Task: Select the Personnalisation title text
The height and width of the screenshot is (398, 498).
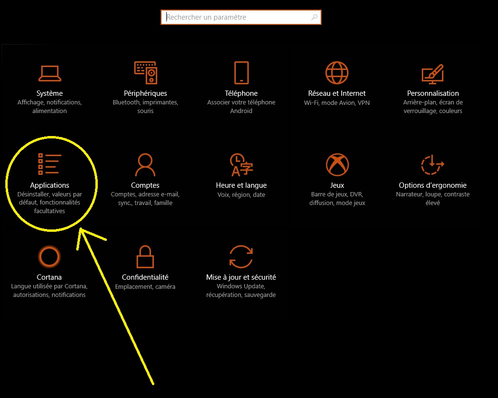Action: (433, 93)
